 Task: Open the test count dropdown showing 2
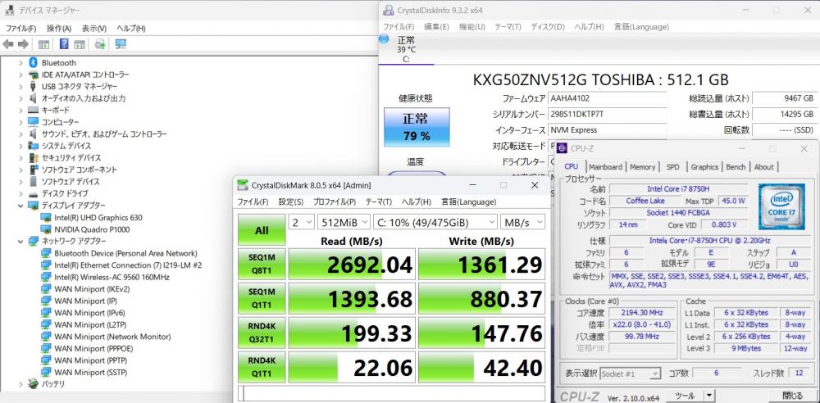click(301, 223)
